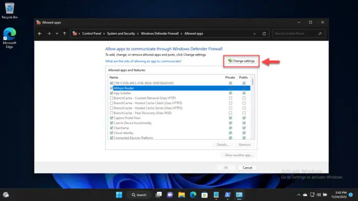Screen dimensions: 358x201
Task: Open Task View from the taskbar
Action: tap(159, 195)
